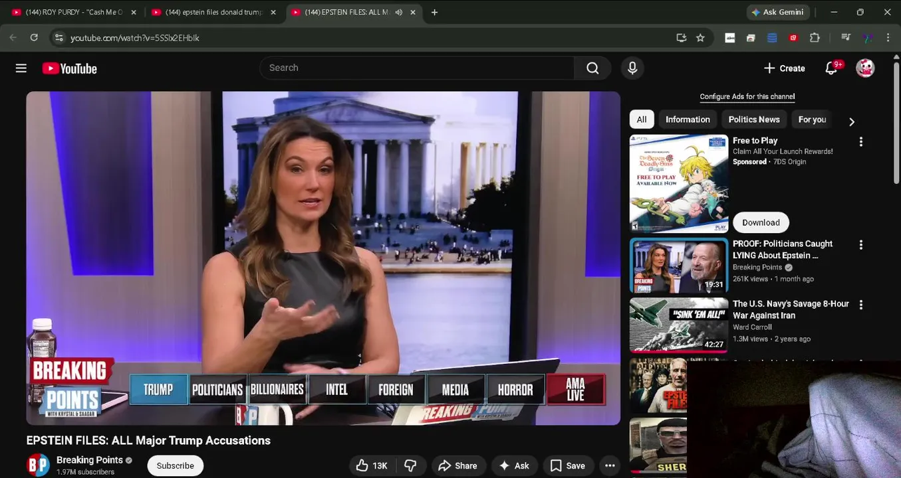Image resolution: width=901 pixels, height=478 pixels.
Task: Open options for Free to Play ad
Action: [861, 142]
